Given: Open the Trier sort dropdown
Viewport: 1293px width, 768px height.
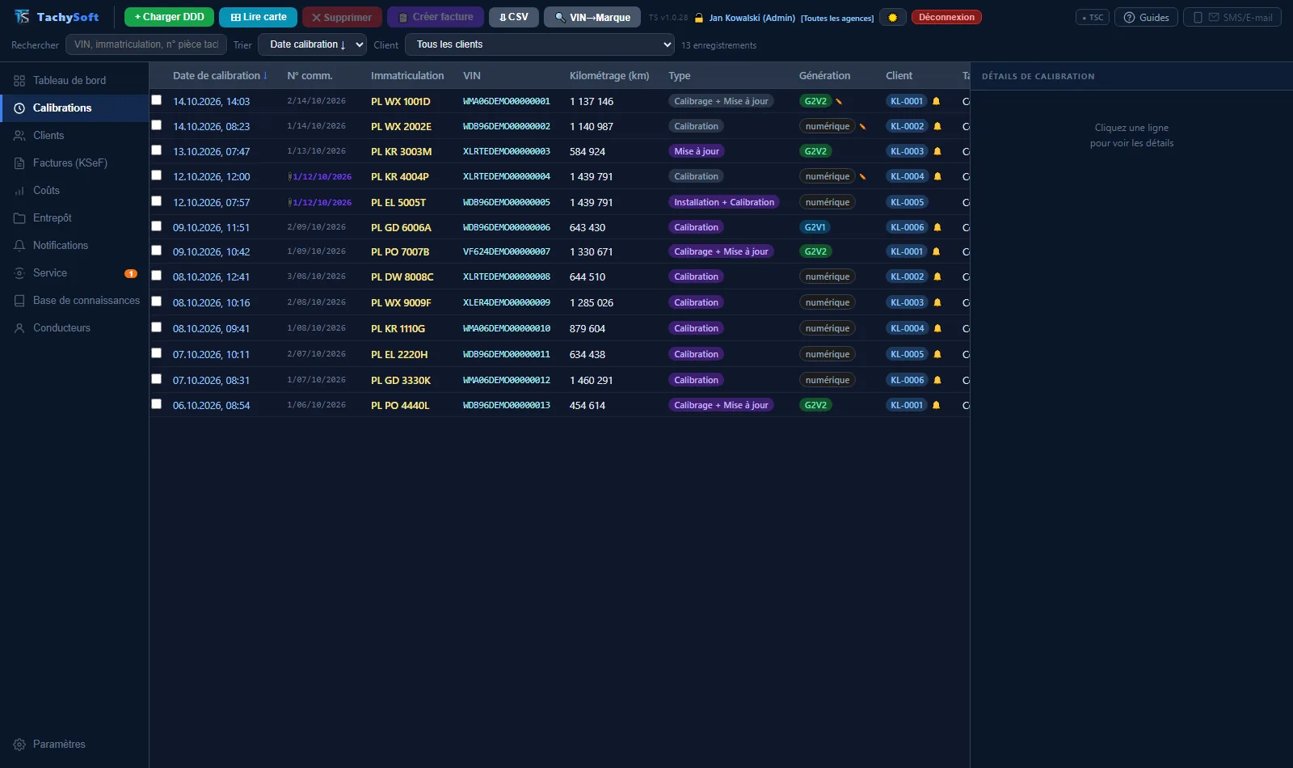Looking at the screenshot, I should (313, 44).
